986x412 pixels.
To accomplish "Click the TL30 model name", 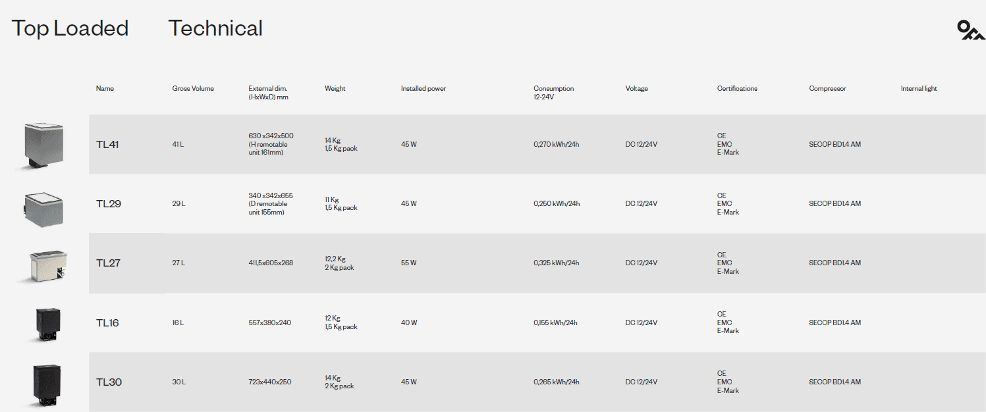I will 109,382.
